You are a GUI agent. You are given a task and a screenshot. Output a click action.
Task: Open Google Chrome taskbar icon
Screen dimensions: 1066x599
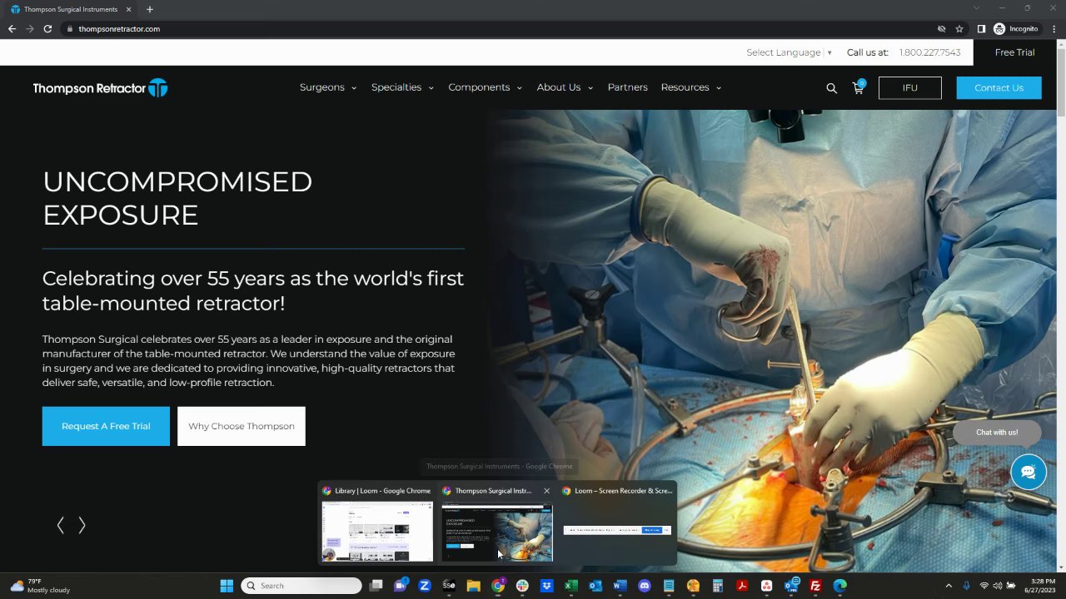[x=498, y=586]
